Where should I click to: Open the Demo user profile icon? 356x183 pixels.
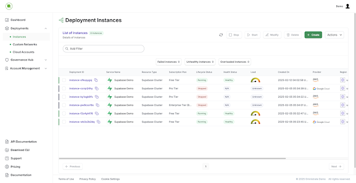tap(348, 6)
